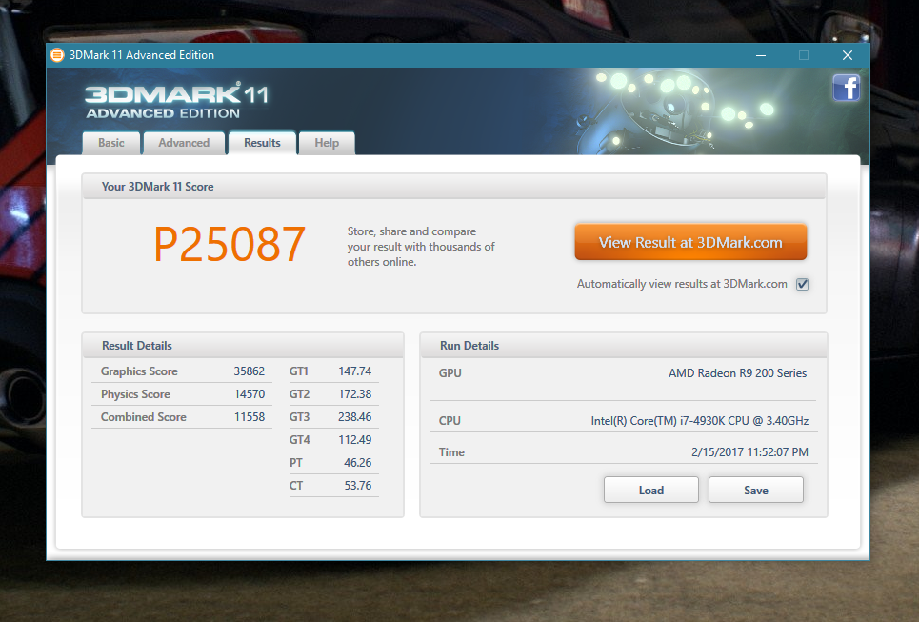
Task: Select the Results tab
Action: click(x=262, y=143)
